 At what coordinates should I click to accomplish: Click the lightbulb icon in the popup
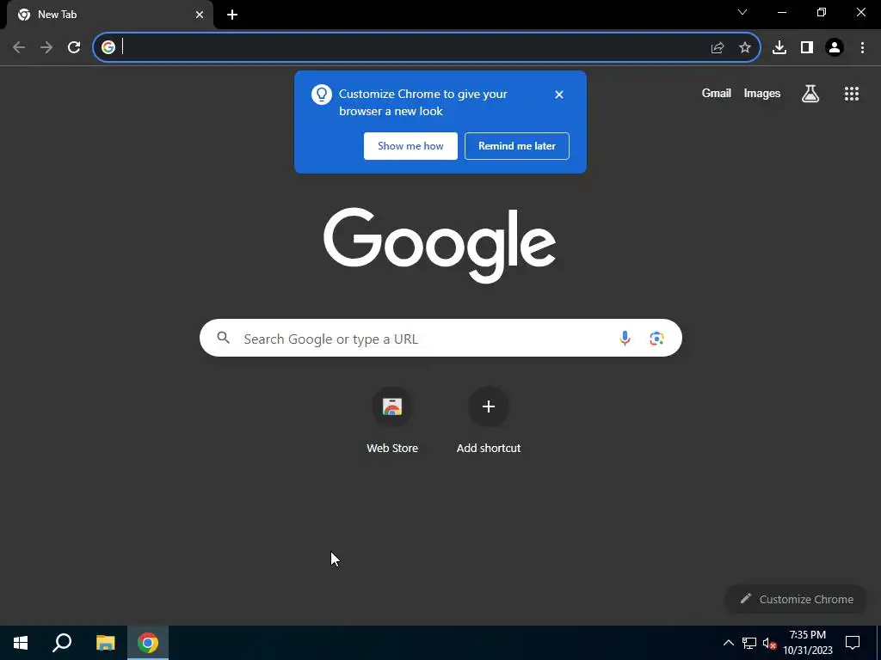(322, 95)
